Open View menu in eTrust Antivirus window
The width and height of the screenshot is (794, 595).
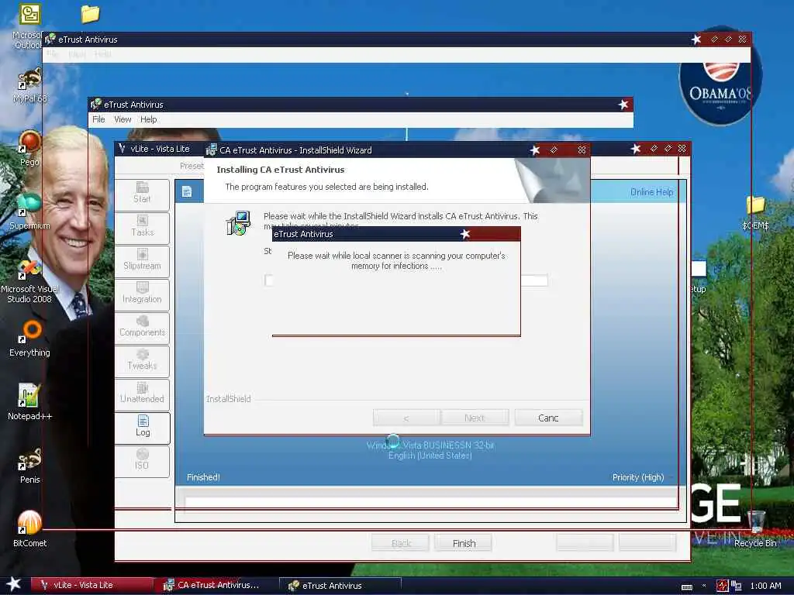pyautogui.click(x=123, y=119)
